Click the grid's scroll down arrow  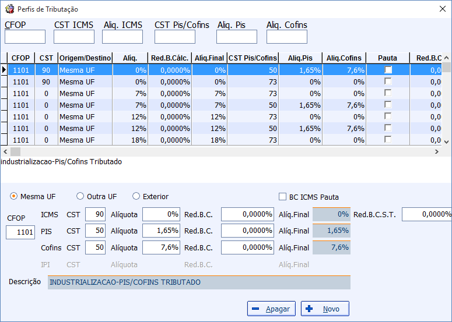coord(447,141)
